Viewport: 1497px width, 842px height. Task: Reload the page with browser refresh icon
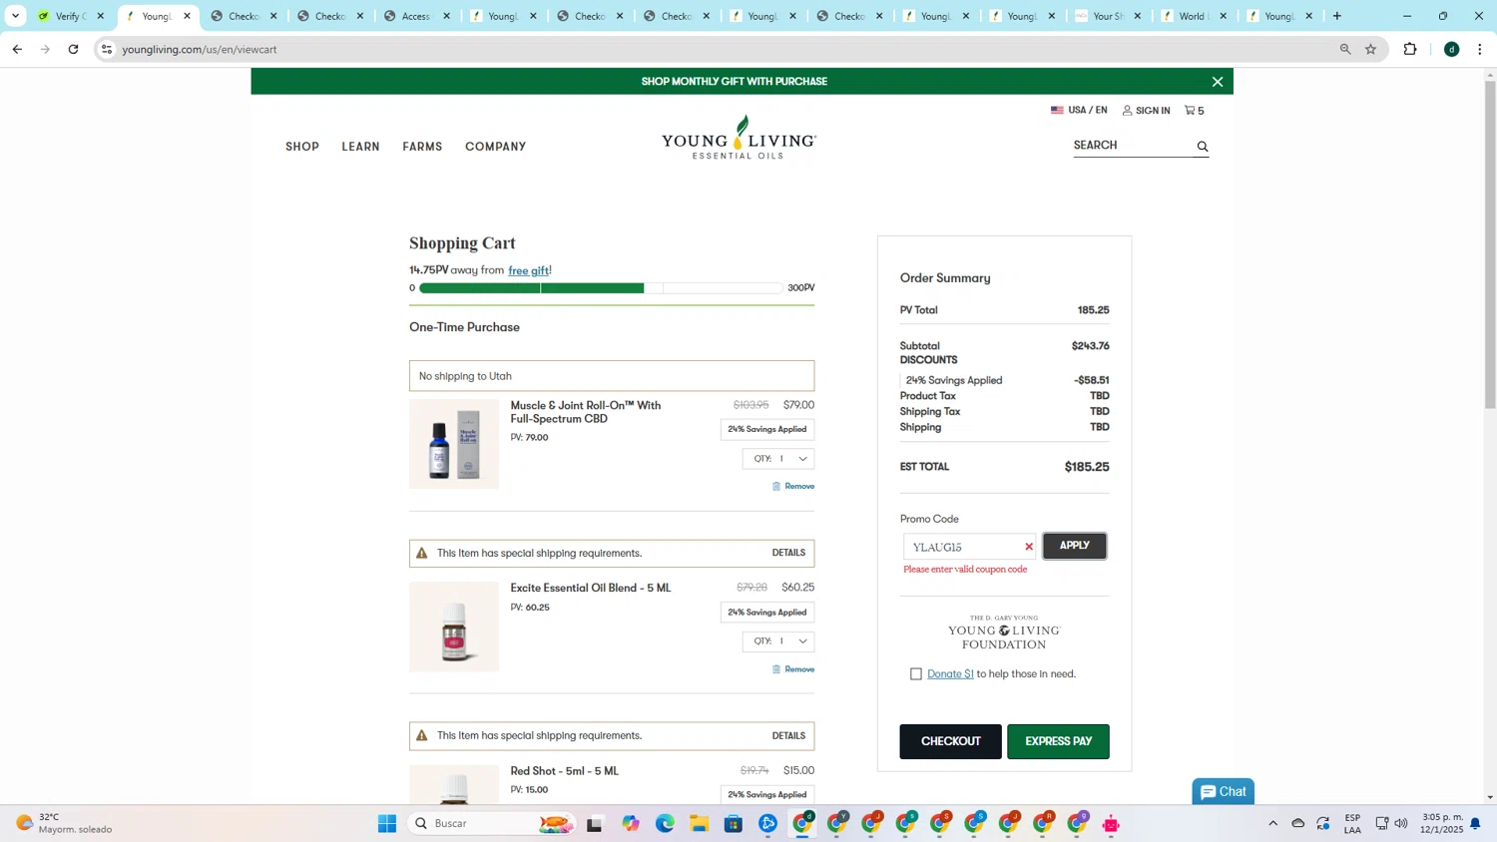[x=73, y=49]
